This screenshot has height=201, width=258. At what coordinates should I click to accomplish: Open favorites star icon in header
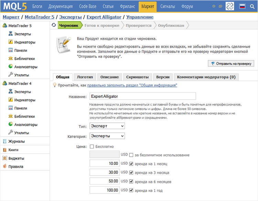214,6
